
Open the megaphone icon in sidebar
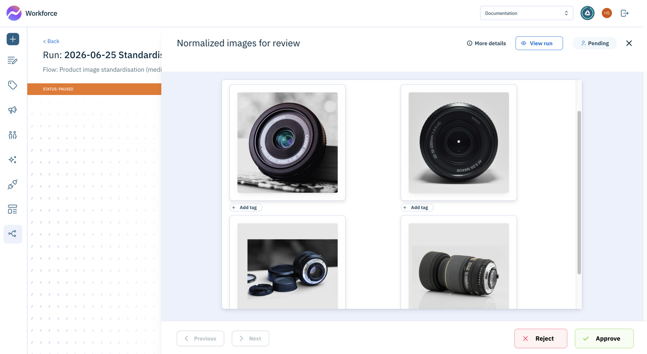tap(13, 110)
